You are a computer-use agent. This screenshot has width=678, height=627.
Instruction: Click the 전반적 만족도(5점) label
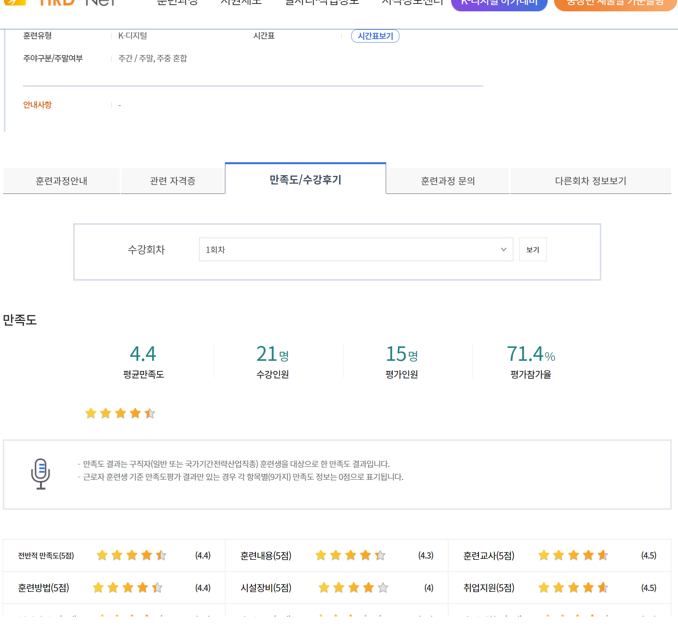pyautogui.click(x=46, y=555)
